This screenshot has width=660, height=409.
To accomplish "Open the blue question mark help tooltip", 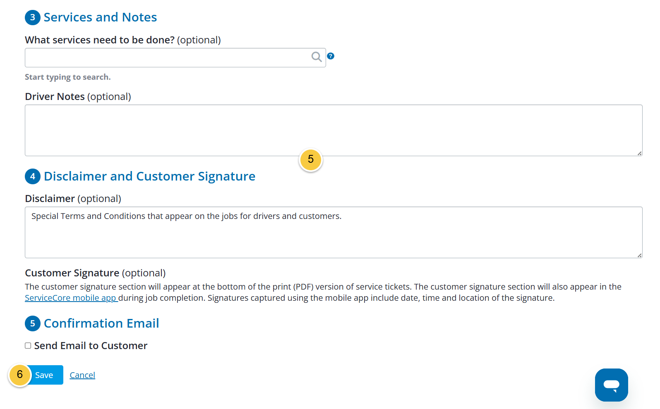I will [331, 56].
